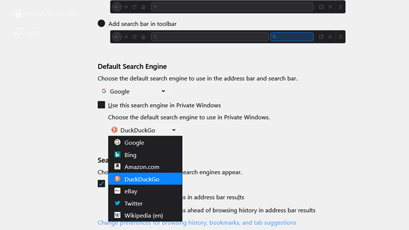Select the Add search bar in toolbar radio
409x230 pixels.
pos(101,24)
